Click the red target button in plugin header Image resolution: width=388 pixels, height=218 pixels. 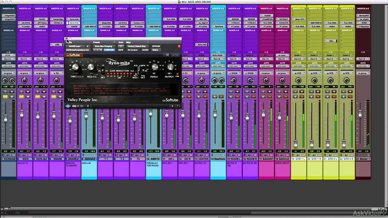(179, 46)
